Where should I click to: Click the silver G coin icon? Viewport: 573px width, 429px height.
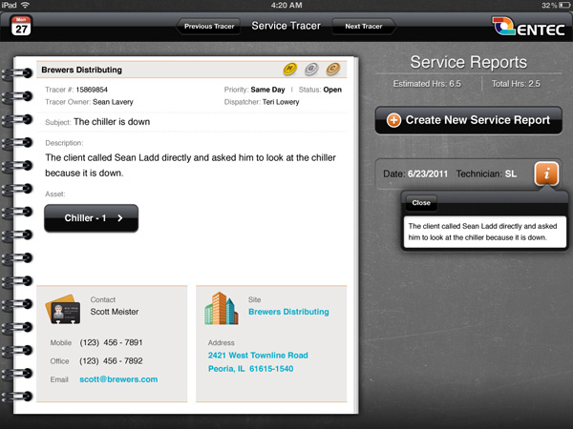point(311,69)
